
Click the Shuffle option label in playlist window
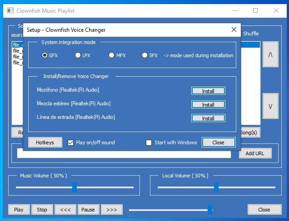point(251,34)
